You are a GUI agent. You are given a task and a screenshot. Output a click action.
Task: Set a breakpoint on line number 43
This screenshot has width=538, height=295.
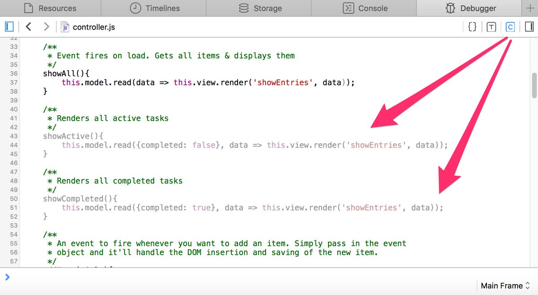[x=14, y=136]
